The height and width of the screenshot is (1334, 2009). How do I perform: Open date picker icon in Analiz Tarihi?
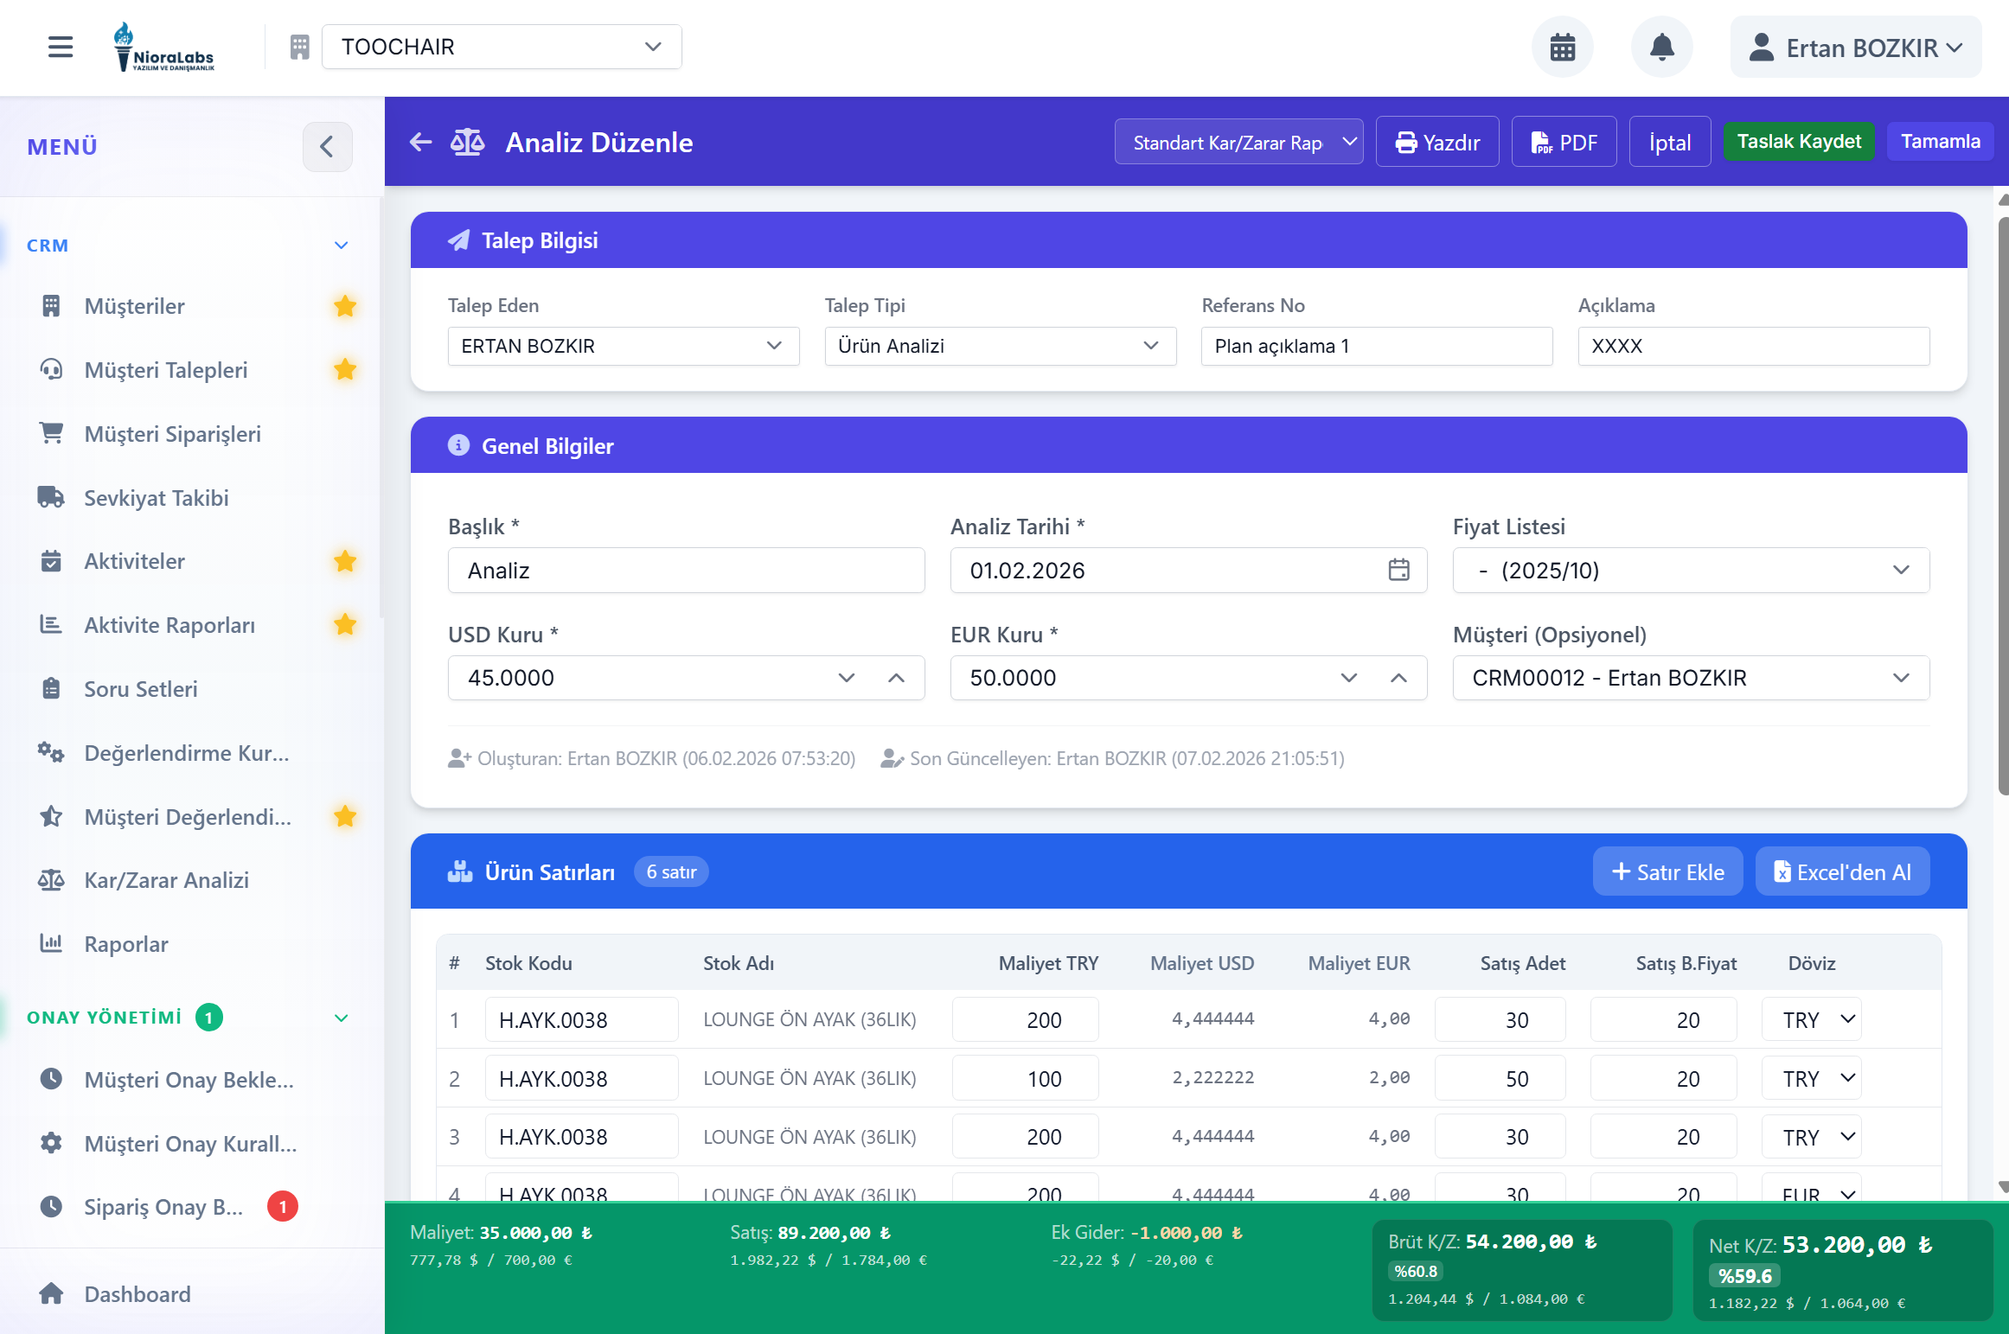pos(1398,570)
